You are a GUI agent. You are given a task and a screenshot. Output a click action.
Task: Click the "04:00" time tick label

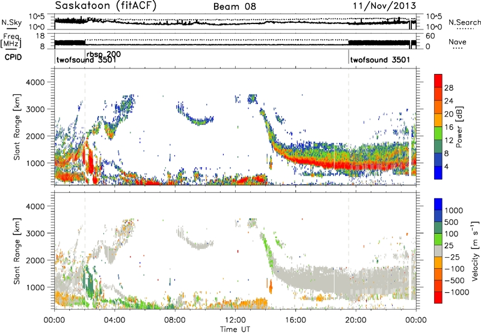pos(114,320)
